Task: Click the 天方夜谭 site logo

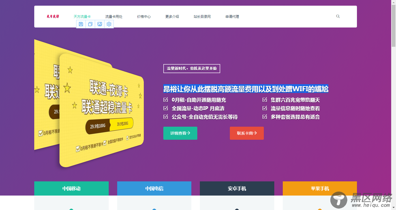Action: 53,16
